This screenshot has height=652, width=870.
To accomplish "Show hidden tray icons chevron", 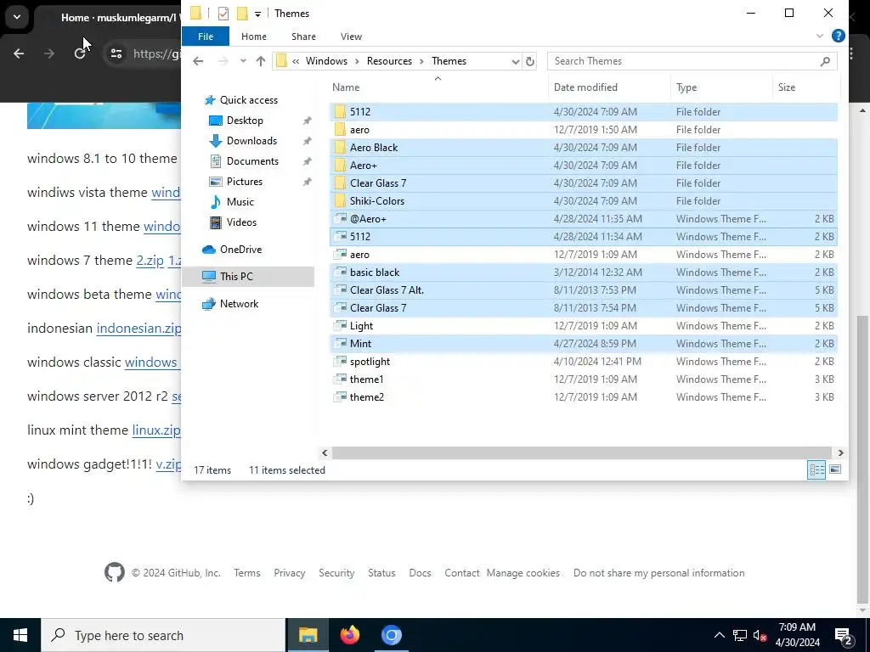I will (x=719, y=635).
